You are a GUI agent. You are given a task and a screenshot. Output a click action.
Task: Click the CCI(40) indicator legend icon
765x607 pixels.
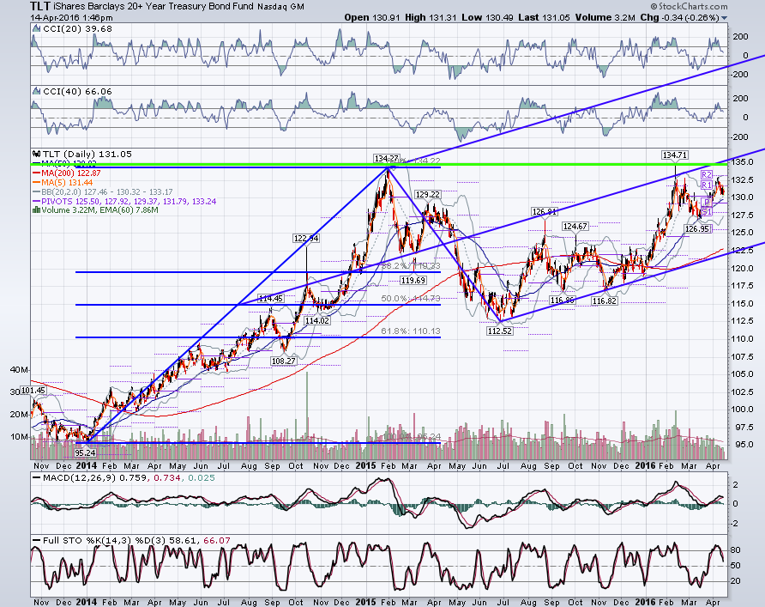pos(36,91)
